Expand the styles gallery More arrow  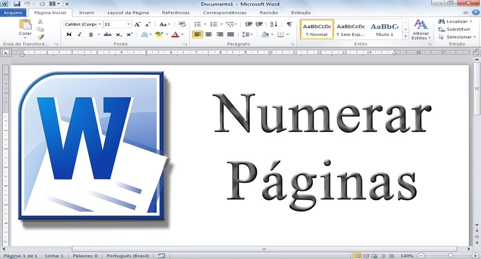click(x=405, y=36)
